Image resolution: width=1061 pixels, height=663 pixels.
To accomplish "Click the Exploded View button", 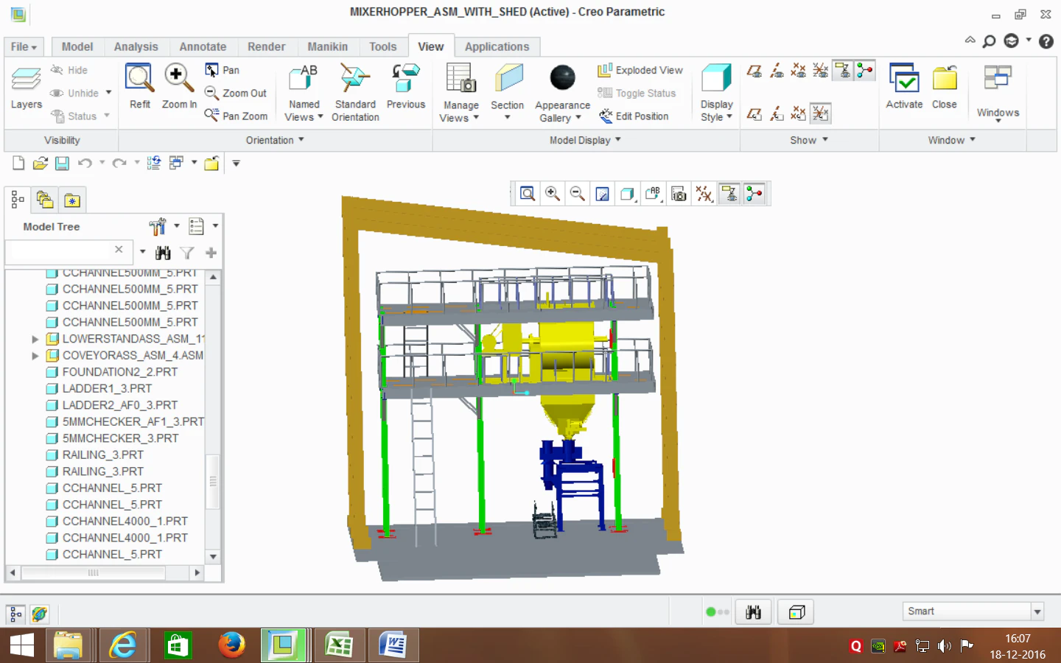I will pos(640,70).
